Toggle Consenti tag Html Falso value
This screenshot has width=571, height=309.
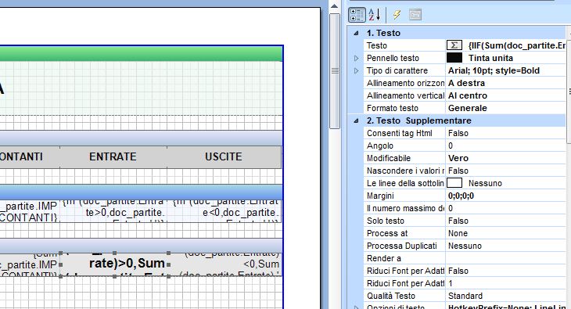(506, 133)
